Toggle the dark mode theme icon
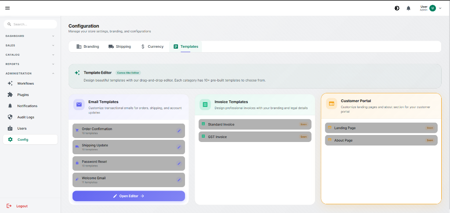 pyautogui.click(x=397, y=8)
